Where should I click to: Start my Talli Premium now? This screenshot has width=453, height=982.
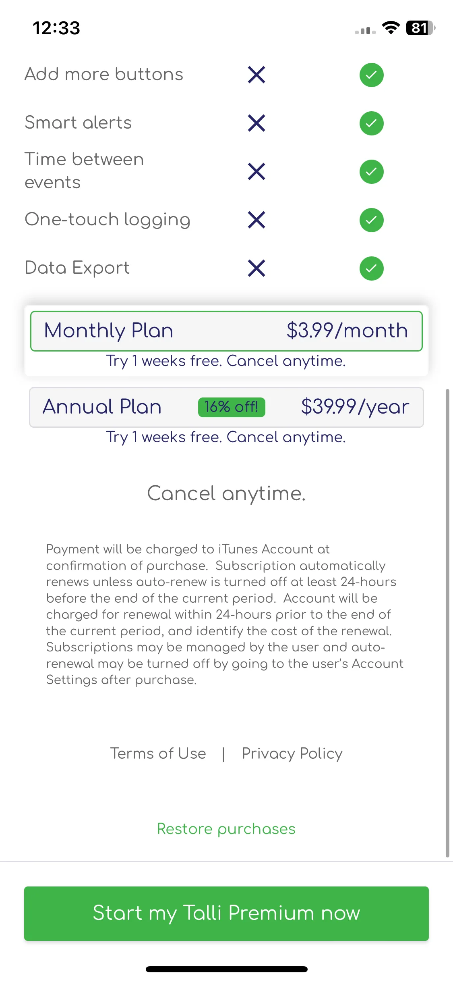226,913
